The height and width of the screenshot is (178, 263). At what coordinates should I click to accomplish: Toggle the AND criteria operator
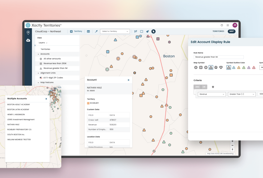[197, 87]
